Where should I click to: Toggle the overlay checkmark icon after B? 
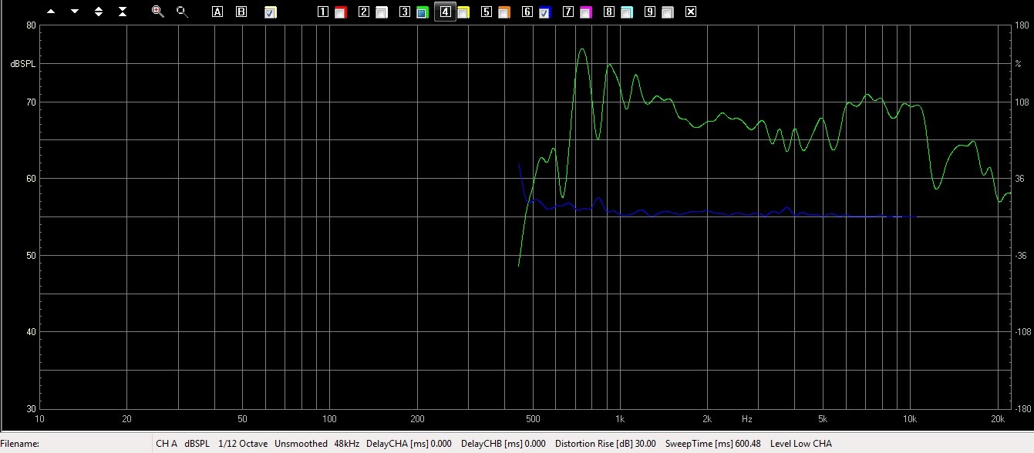pos(271,12)
